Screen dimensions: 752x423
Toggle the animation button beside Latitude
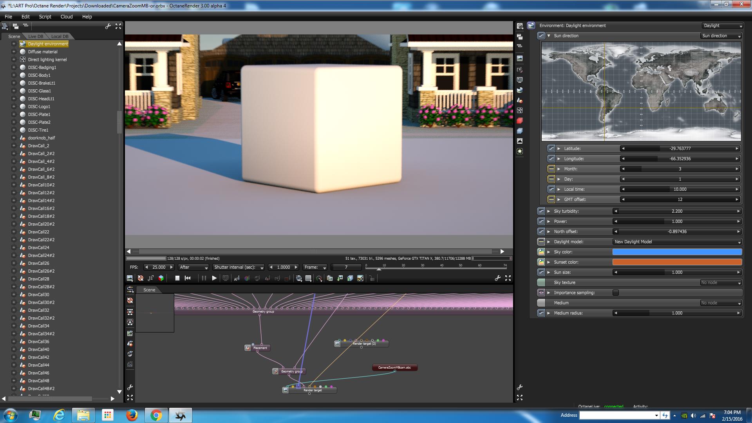tap(551, 148)
